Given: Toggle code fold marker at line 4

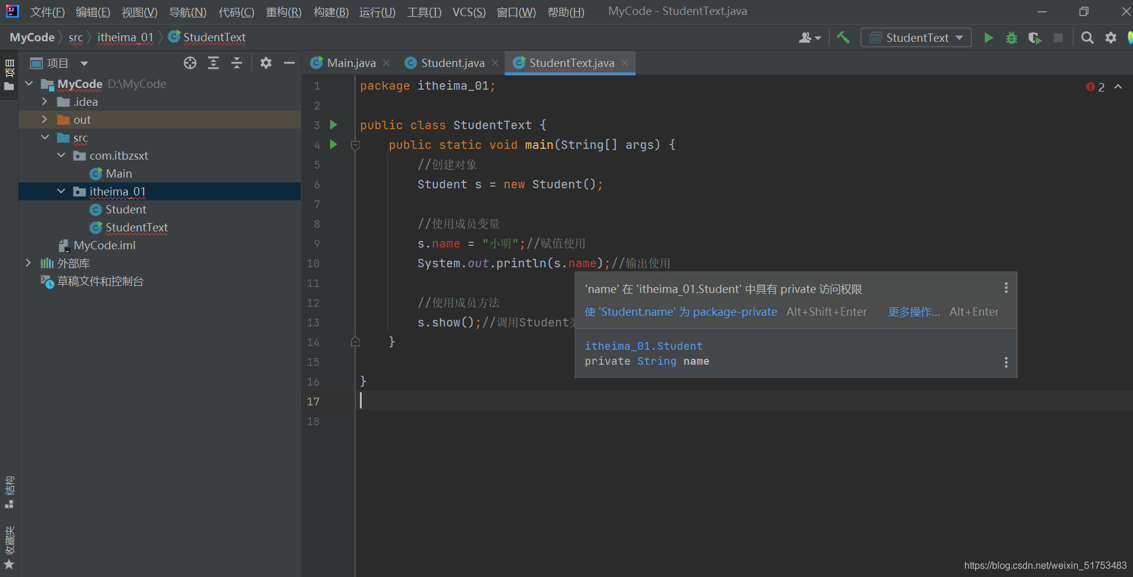Looking at the screenshot, I should coord(355,145).
